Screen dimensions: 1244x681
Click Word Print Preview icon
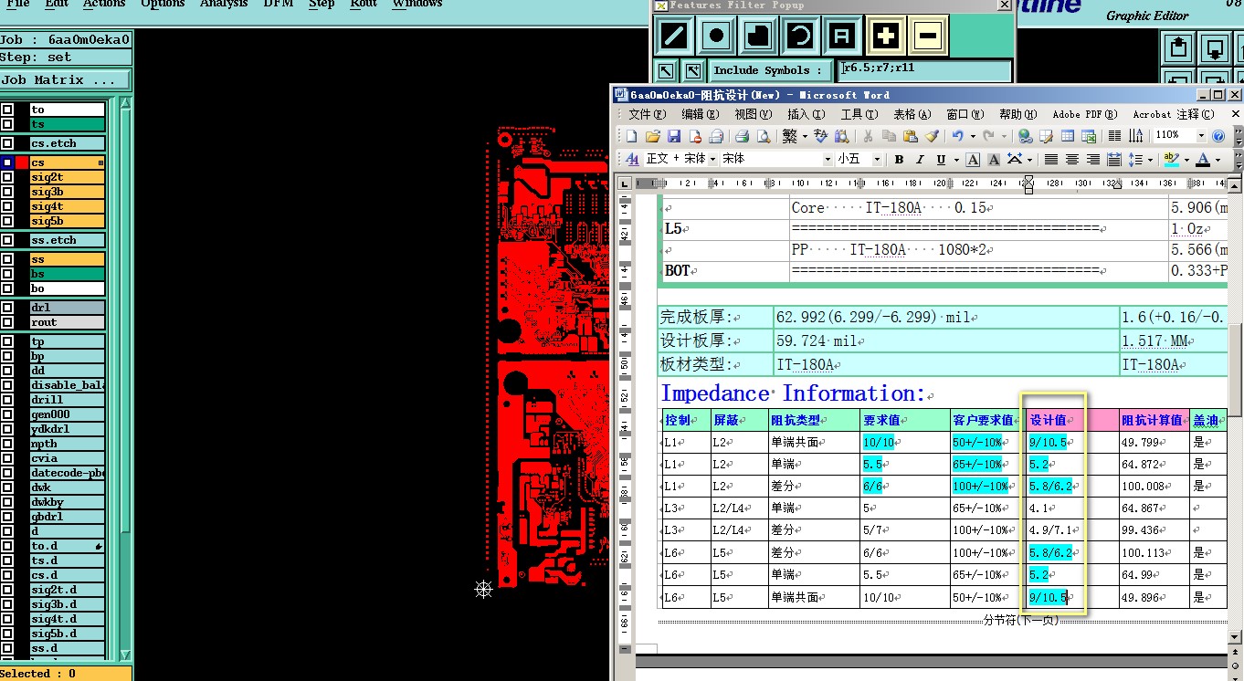[763, 136]
